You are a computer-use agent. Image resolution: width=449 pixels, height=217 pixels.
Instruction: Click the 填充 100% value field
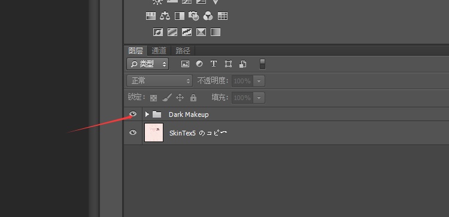[242, 98]
